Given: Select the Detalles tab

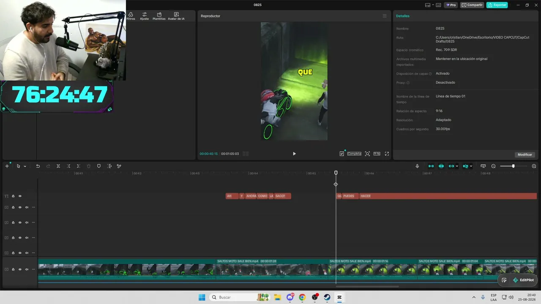Looking at the screenshot, I should 403,16.
